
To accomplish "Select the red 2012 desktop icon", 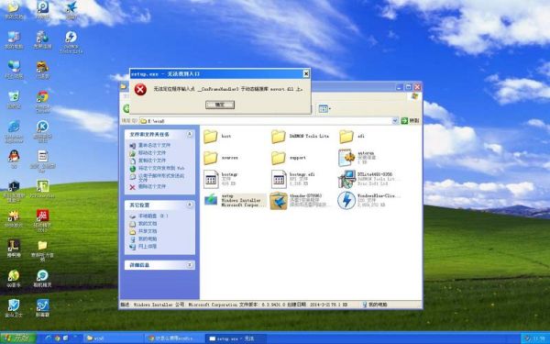I will (42, 221).
